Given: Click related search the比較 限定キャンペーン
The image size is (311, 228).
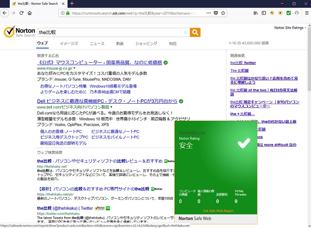Looking at the screenshot, I should point(264,104).
